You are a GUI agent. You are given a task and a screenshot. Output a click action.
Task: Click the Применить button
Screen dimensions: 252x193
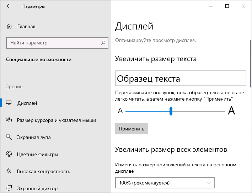click(x=132, y=129)
